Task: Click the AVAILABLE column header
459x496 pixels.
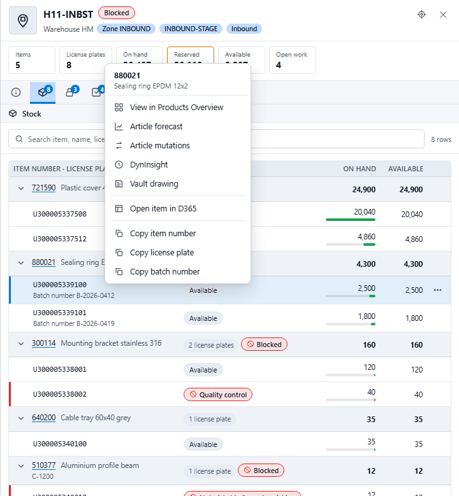Action: 406,169
